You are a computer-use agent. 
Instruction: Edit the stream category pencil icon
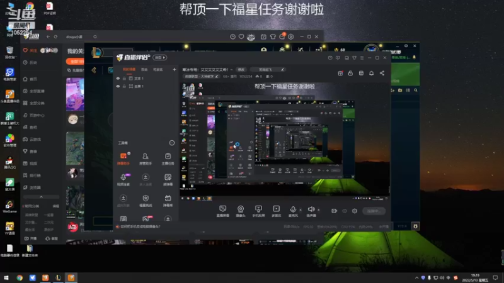click(217, 76)
